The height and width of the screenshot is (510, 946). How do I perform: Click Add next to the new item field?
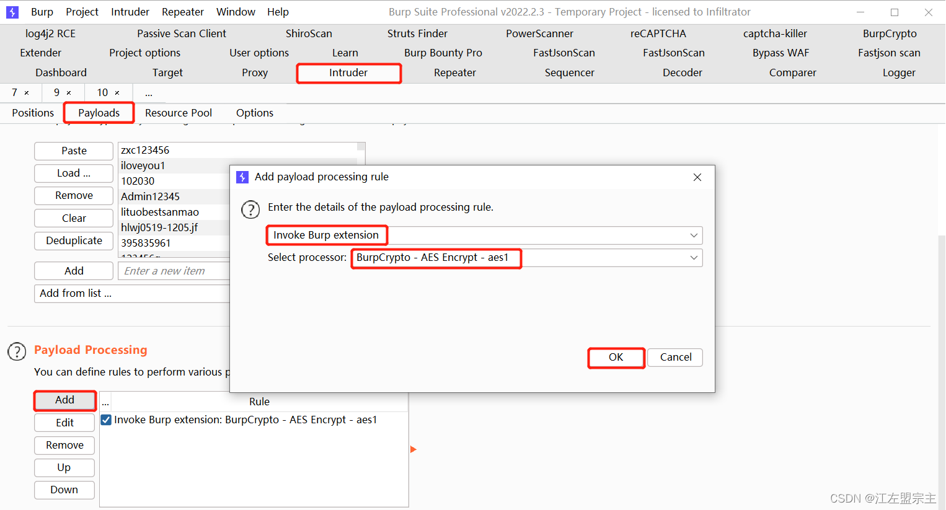coord(74,271)
